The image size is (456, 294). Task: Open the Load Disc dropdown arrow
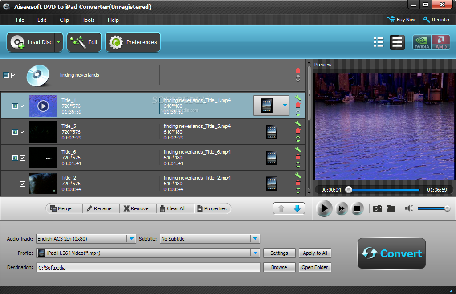point(59,42)
